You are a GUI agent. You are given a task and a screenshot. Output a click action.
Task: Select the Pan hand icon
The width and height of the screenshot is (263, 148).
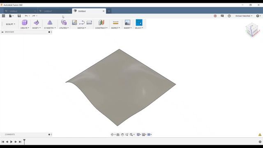pos(122,134)
